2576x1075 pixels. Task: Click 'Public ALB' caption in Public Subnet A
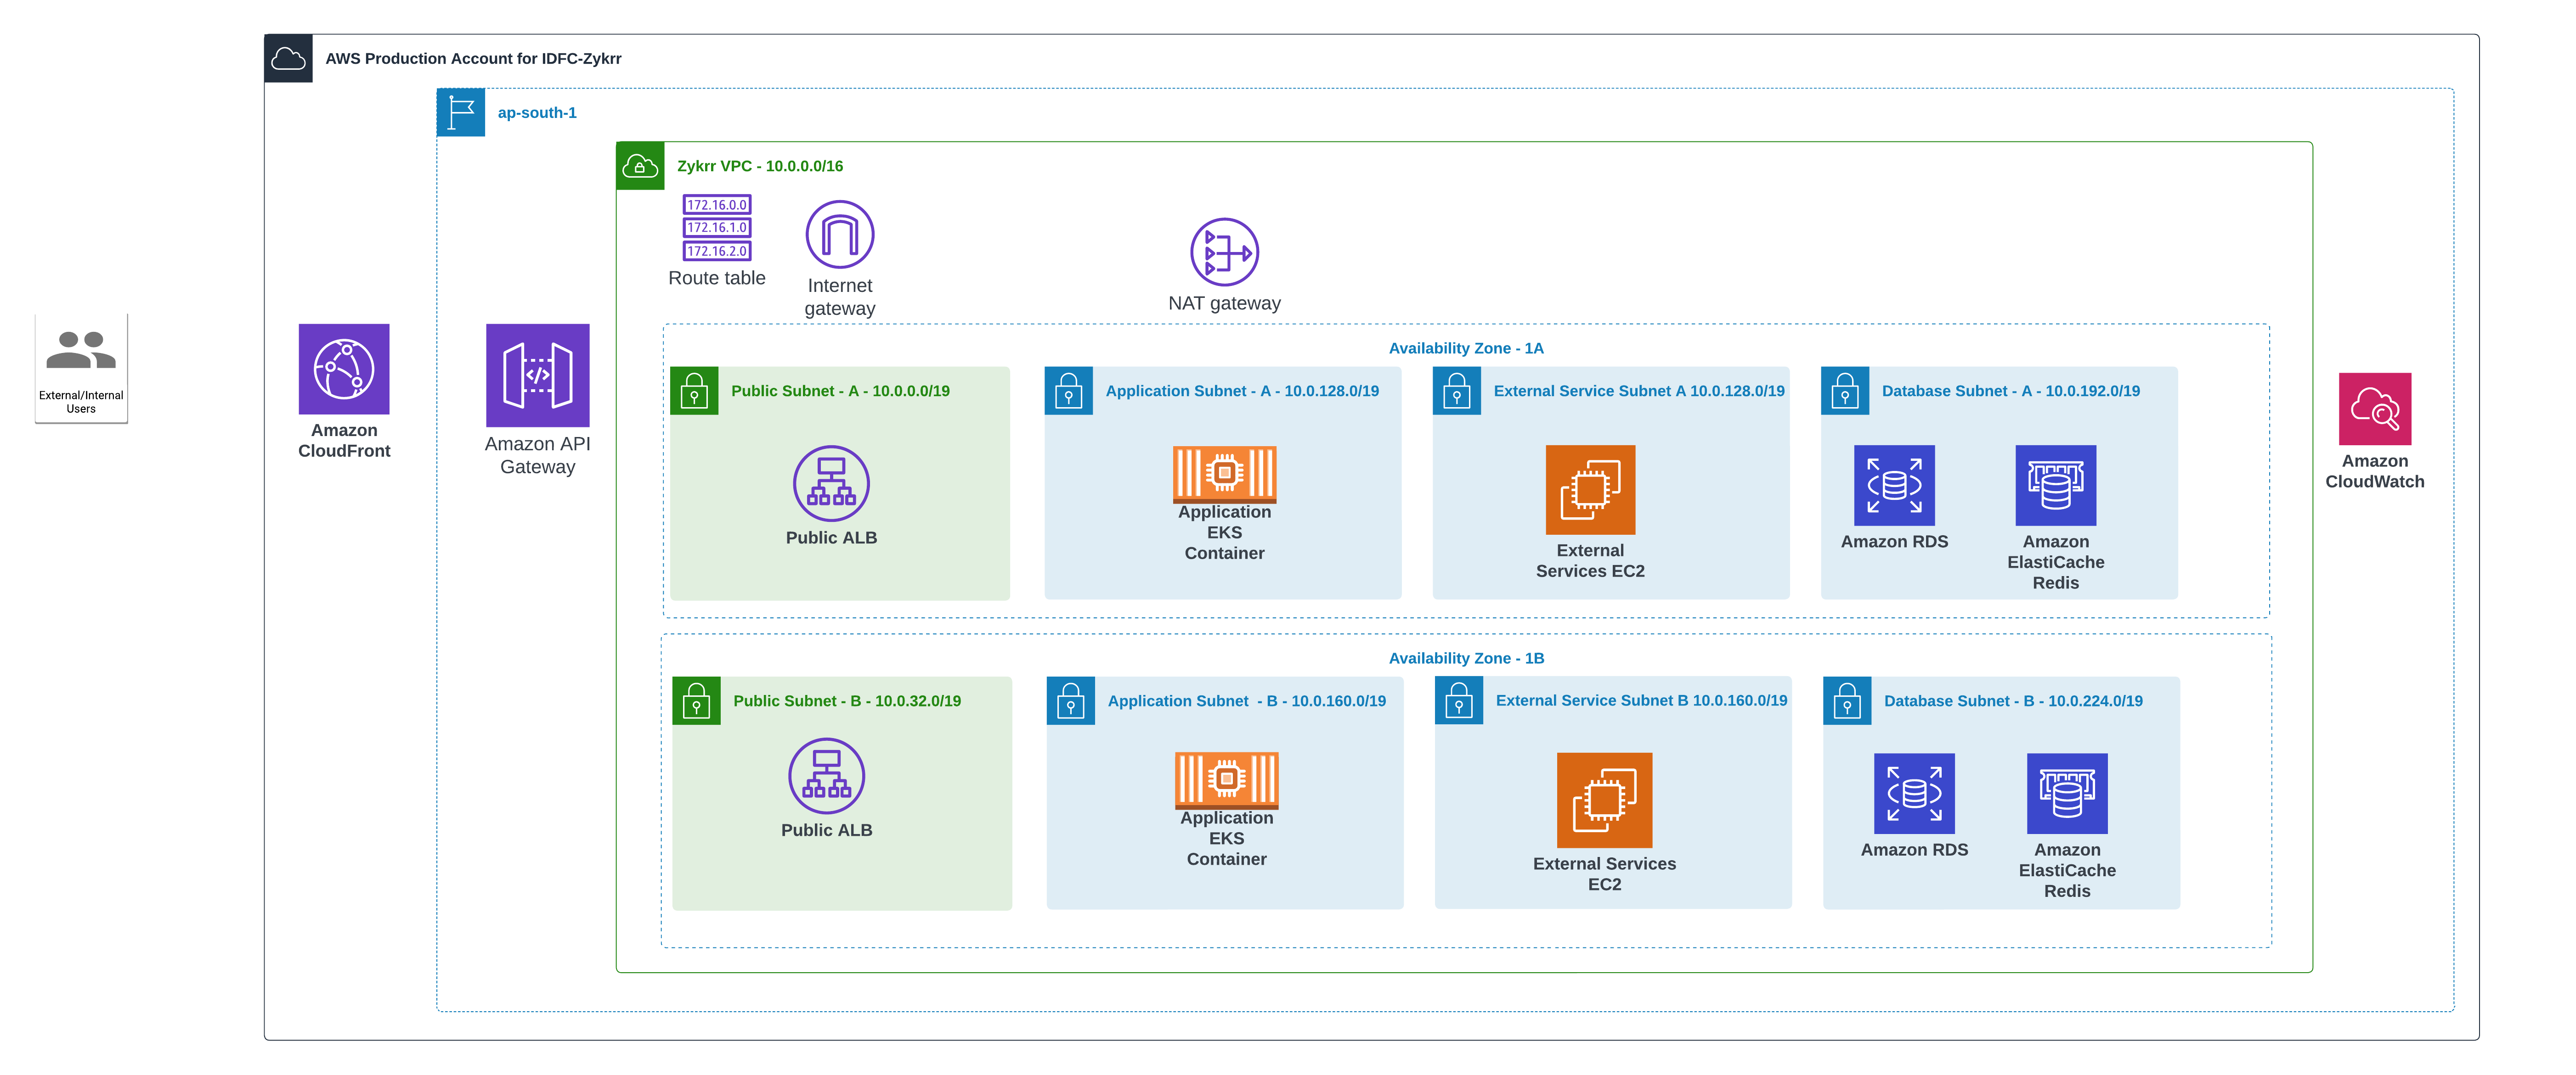coord(831,537)
